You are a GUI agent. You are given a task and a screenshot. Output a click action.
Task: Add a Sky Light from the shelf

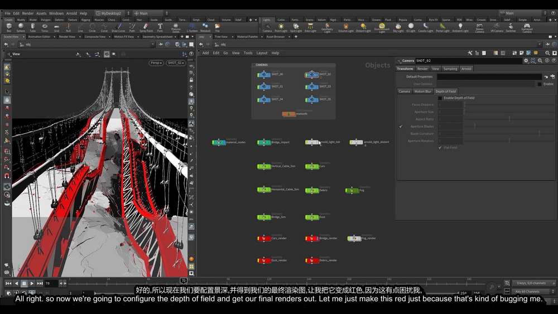pyautogui.click(x=398, y=28)
